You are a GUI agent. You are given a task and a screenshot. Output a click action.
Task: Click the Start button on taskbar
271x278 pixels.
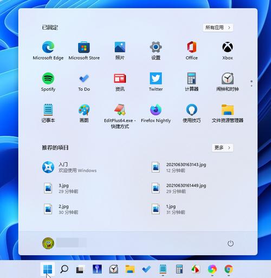tap(48, 269)
